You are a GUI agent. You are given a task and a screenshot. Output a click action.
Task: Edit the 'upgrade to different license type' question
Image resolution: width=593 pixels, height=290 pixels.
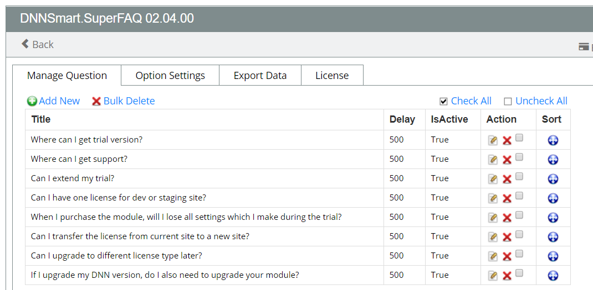pos(492,256)
